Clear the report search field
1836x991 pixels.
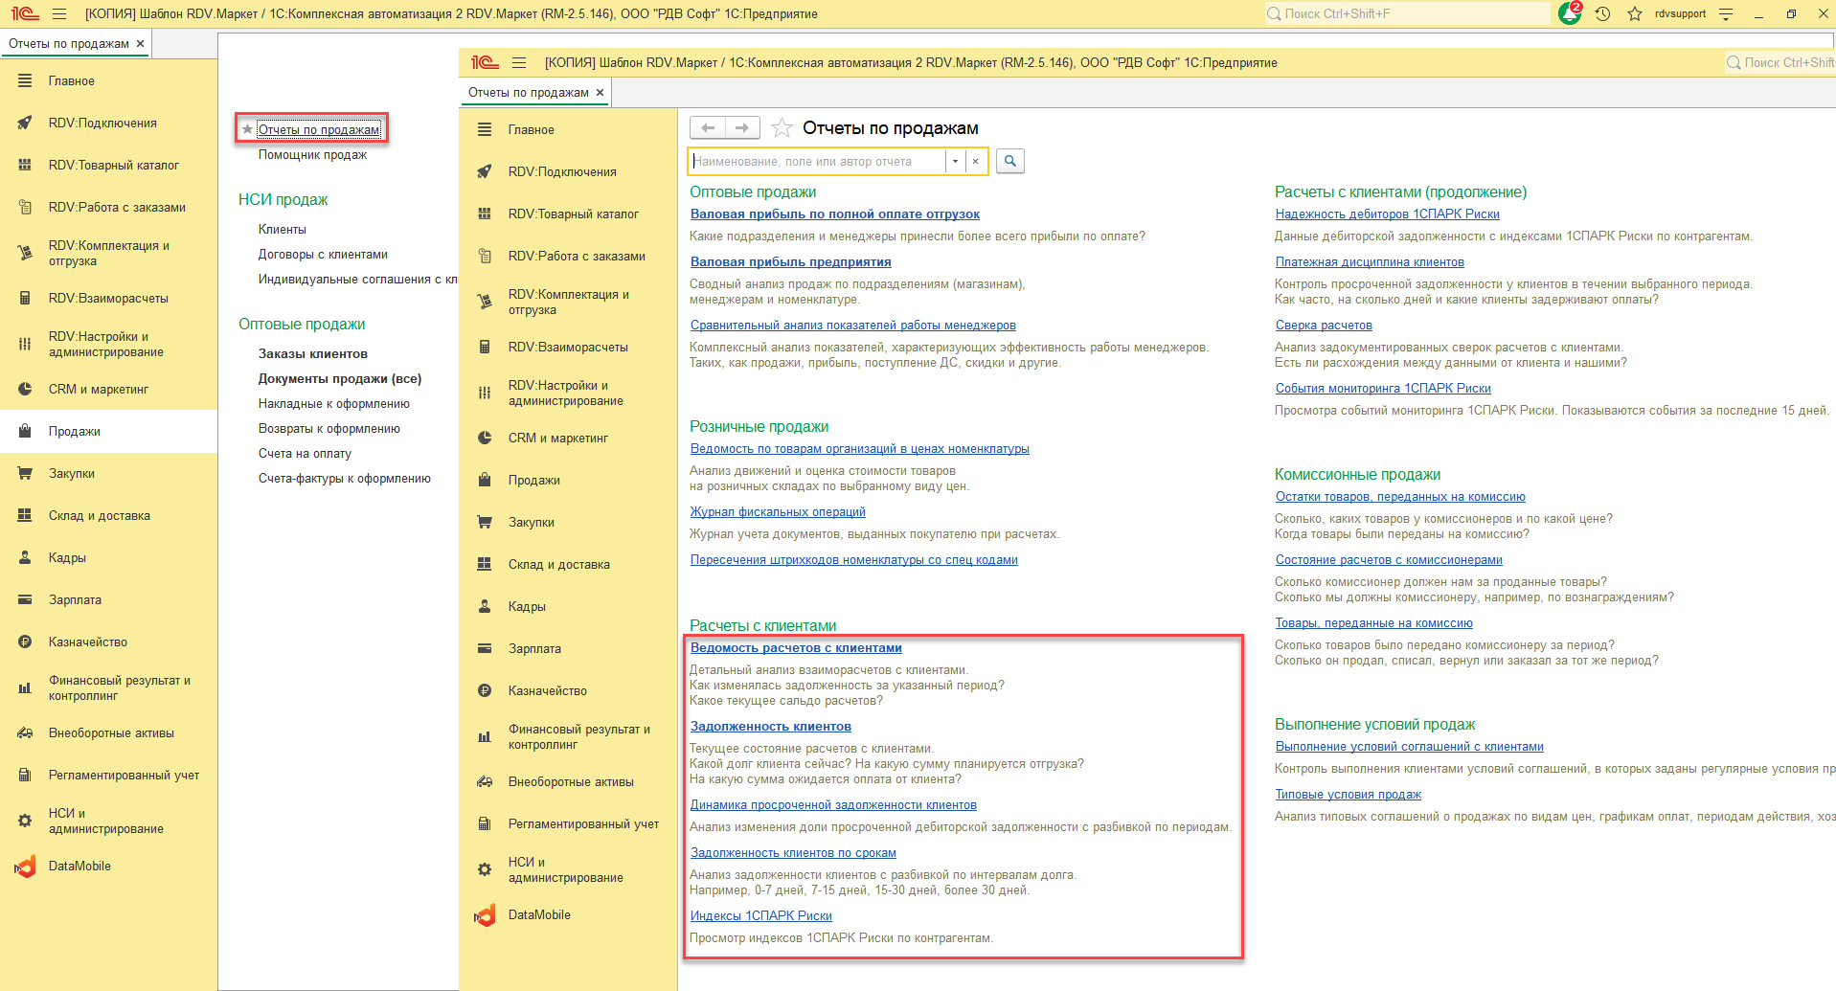(x=975, y=161)
